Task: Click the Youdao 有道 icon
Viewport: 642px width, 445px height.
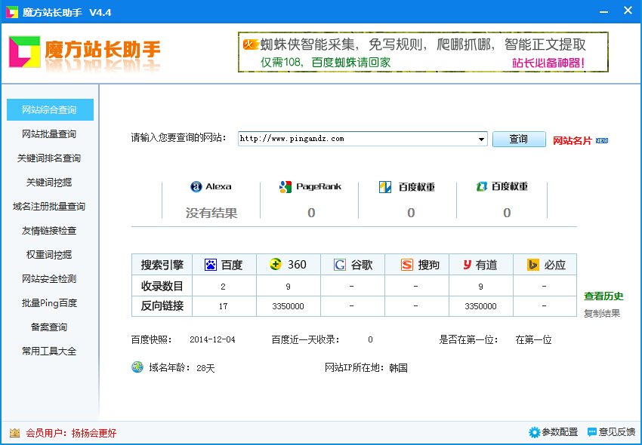Action: [468, 265]
